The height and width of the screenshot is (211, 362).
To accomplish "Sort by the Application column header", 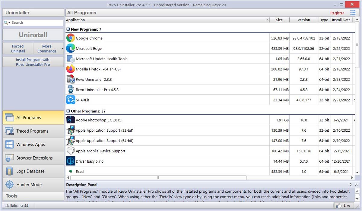I will (x=168, y=20).
